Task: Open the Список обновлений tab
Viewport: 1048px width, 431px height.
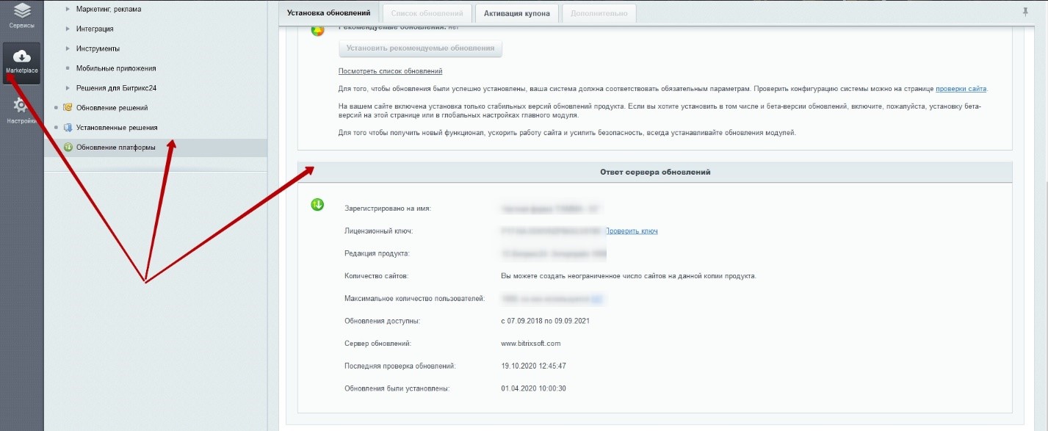Action: pos(427,13)
